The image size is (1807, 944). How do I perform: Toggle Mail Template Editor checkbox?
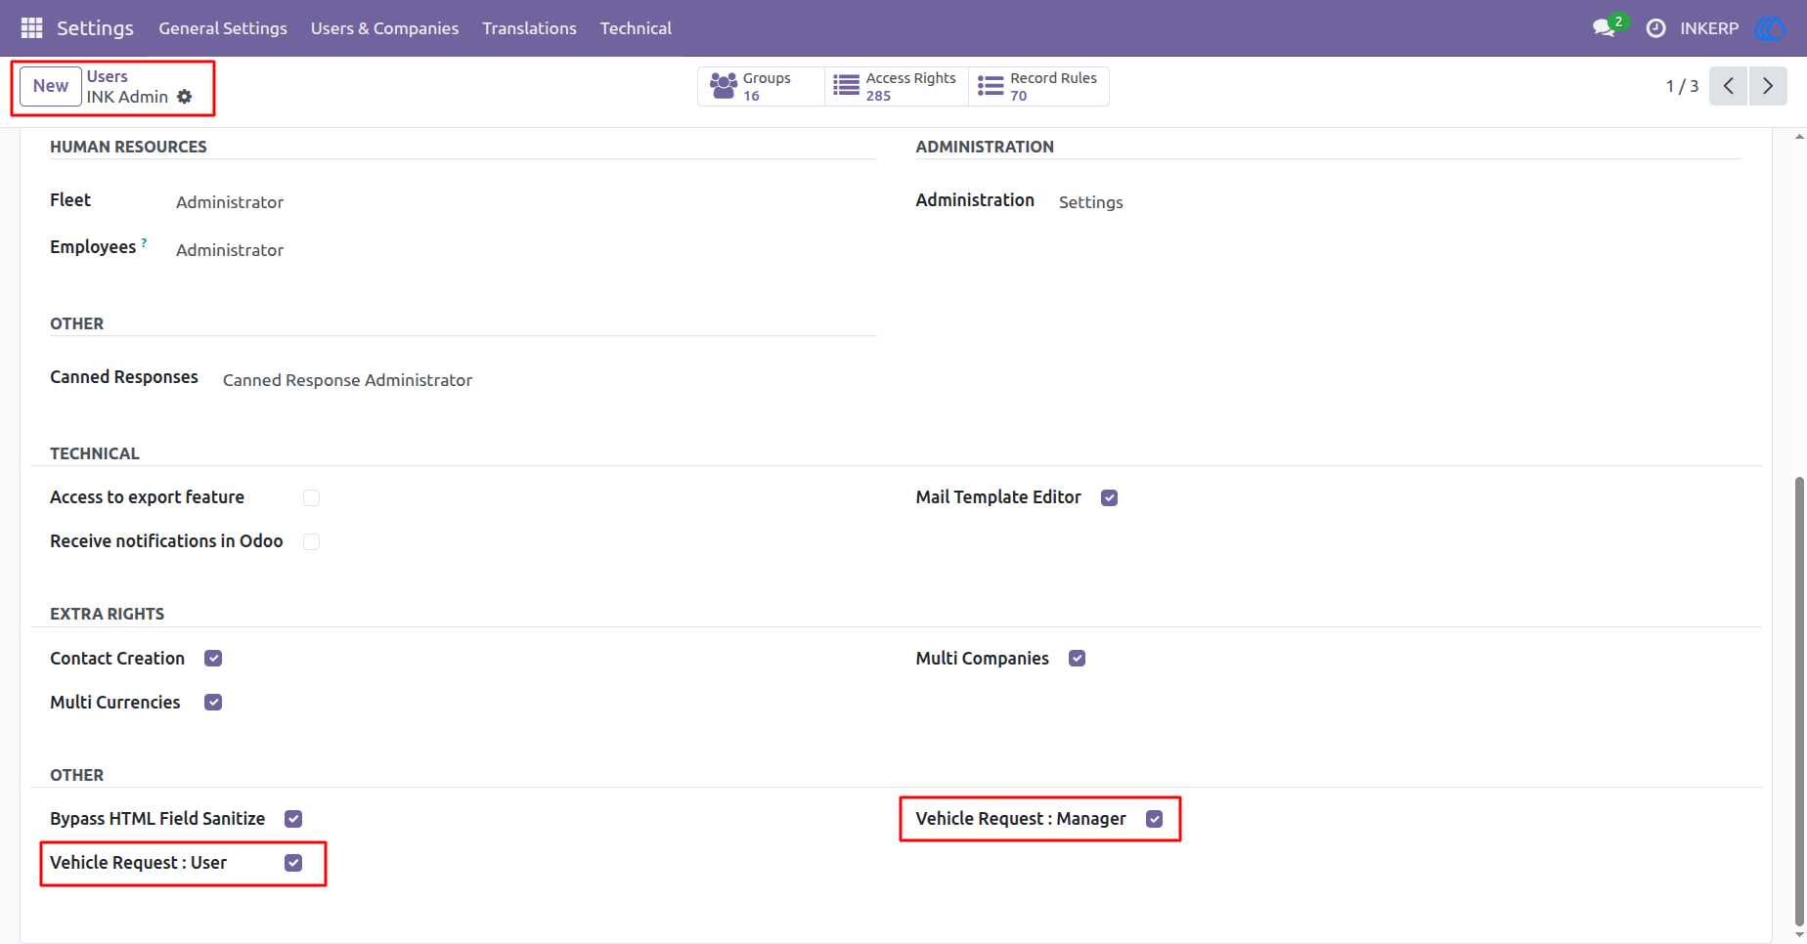click(1109, 498)
